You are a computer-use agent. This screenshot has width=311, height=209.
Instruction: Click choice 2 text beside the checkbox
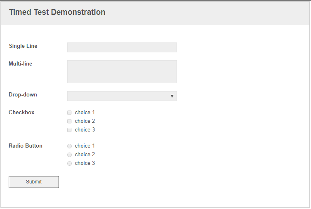(85, 121)
